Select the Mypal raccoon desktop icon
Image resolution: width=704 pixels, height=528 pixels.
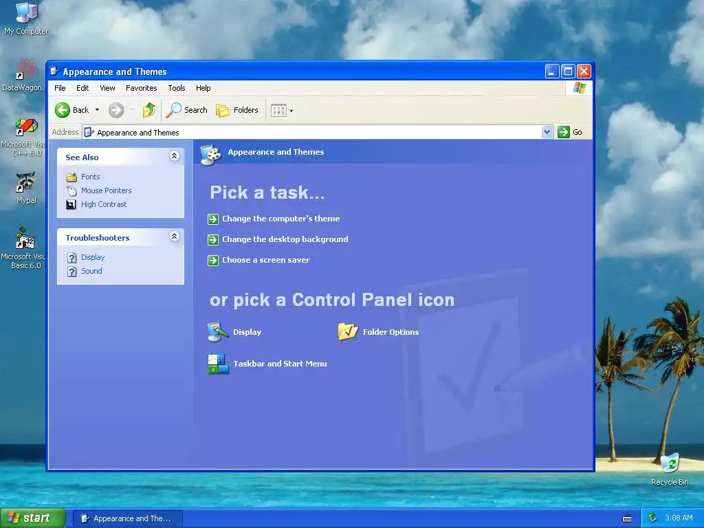click(26, 188)
